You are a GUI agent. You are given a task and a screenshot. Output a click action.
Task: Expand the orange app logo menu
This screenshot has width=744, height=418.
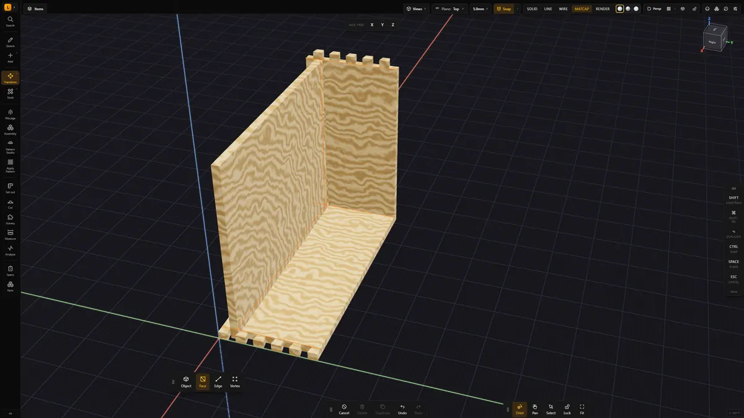(9, 8)
